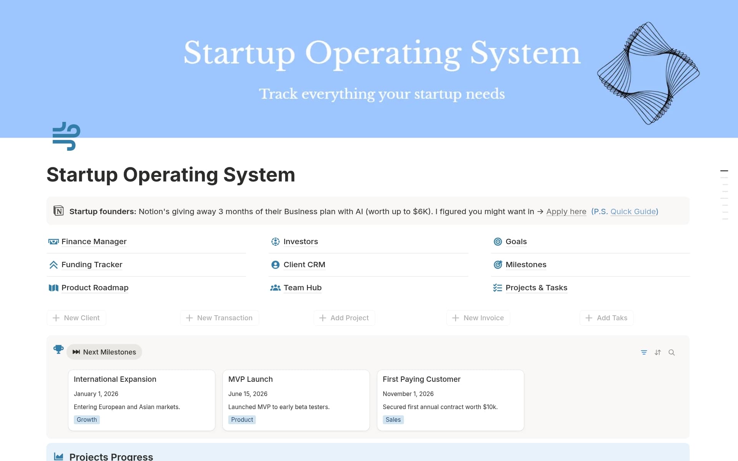Click the New Invoice button

(x=478, y=318)
